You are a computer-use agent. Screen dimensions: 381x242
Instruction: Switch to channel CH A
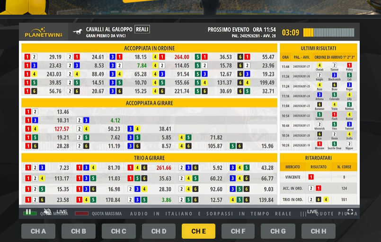[x=38, y=231]
